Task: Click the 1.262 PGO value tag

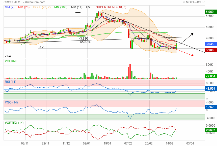Action: tap(211, 107)
